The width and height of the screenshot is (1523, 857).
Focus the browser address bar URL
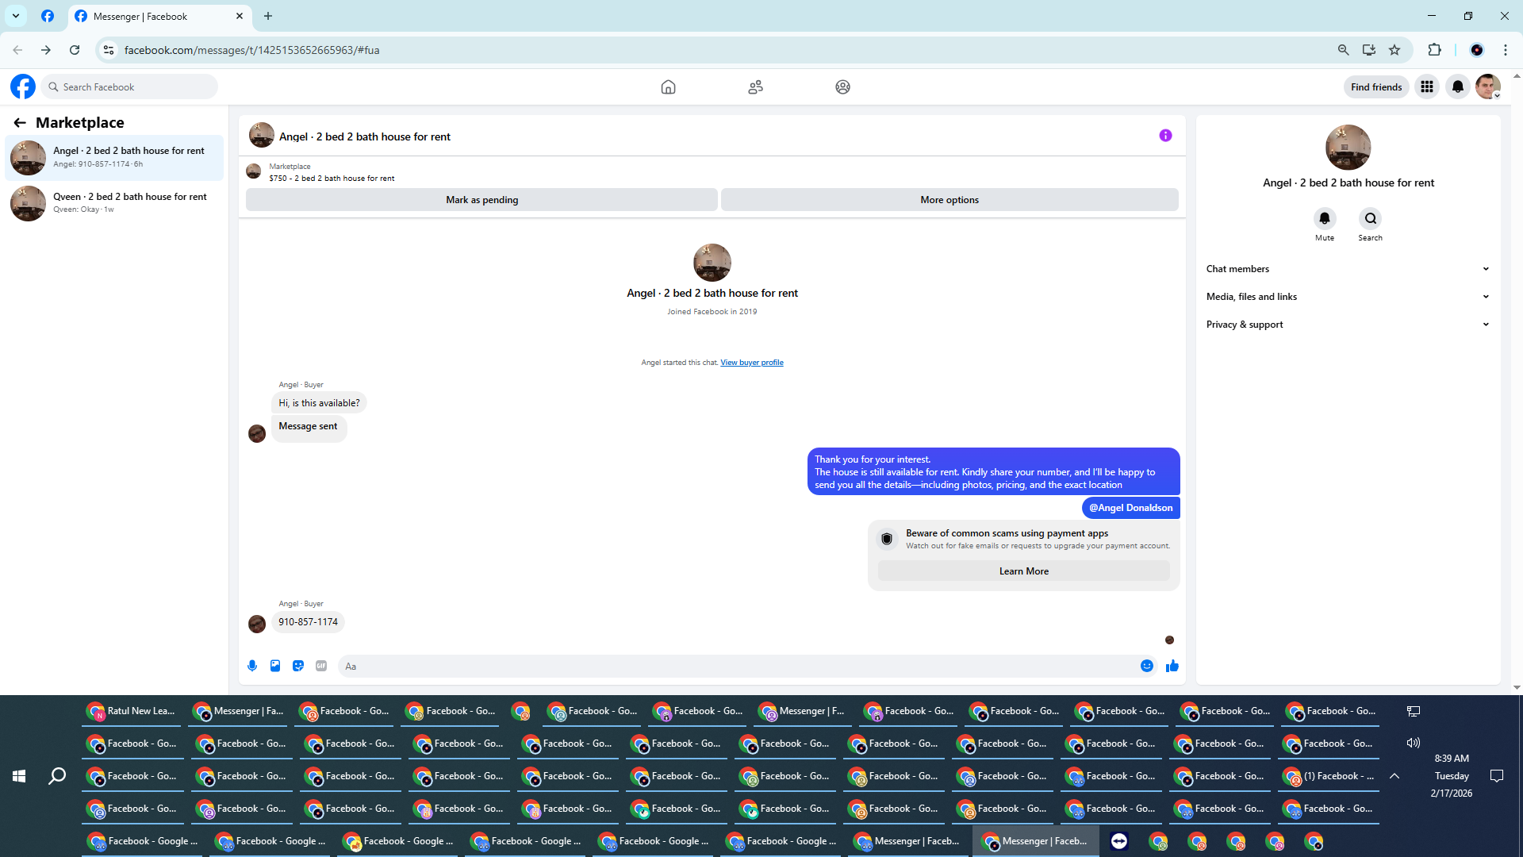[x=252, y=50]
